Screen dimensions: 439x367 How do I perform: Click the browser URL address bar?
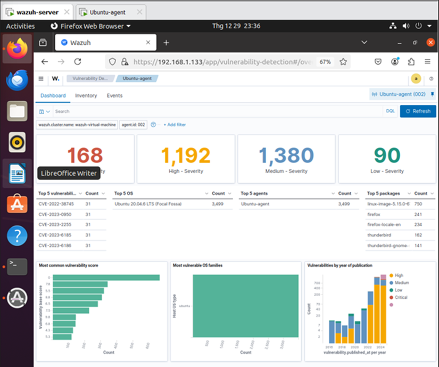(x=222, y=62)
